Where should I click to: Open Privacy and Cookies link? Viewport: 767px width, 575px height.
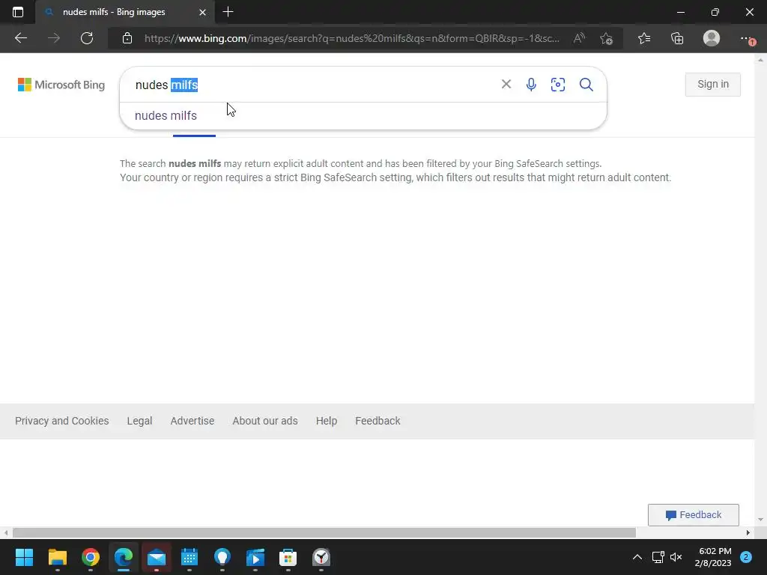click(62, 421)
